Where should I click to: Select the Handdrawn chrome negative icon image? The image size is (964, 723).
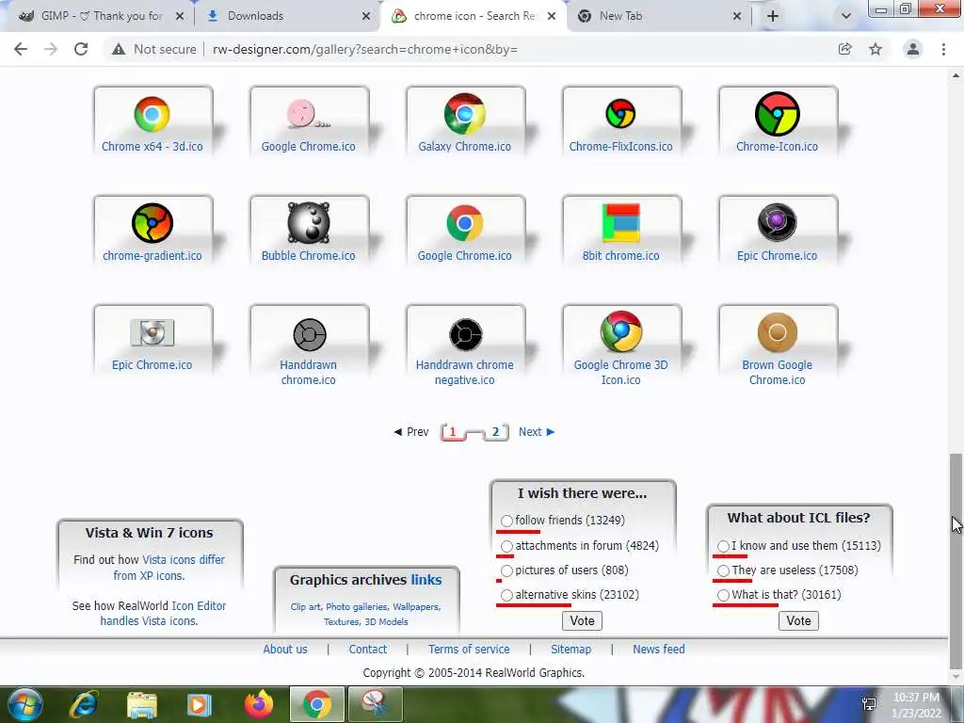pyautogui.click(x=465, y=334)
